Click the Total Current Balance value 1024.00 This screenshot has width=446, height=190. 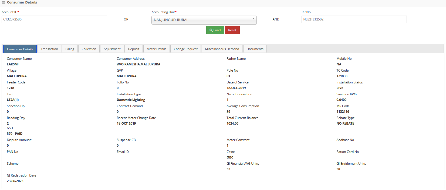point(232,124)
